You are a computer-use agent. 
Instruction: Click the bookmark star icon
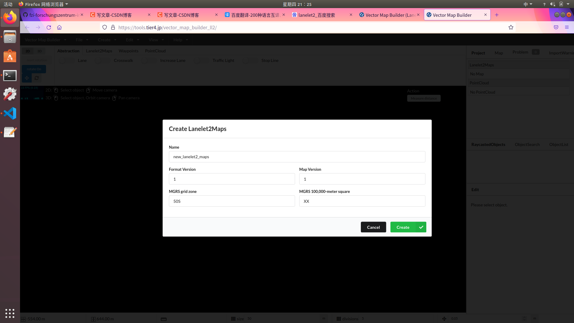511,28
